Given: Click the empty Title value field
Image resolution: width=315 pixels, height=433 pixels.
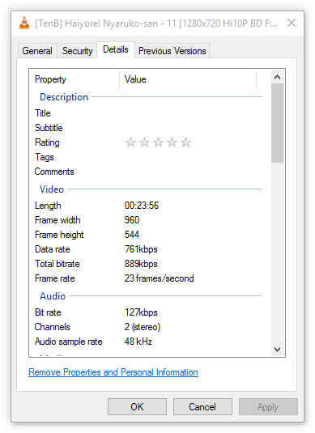Looking at the screenshot, I should [190, 113].
